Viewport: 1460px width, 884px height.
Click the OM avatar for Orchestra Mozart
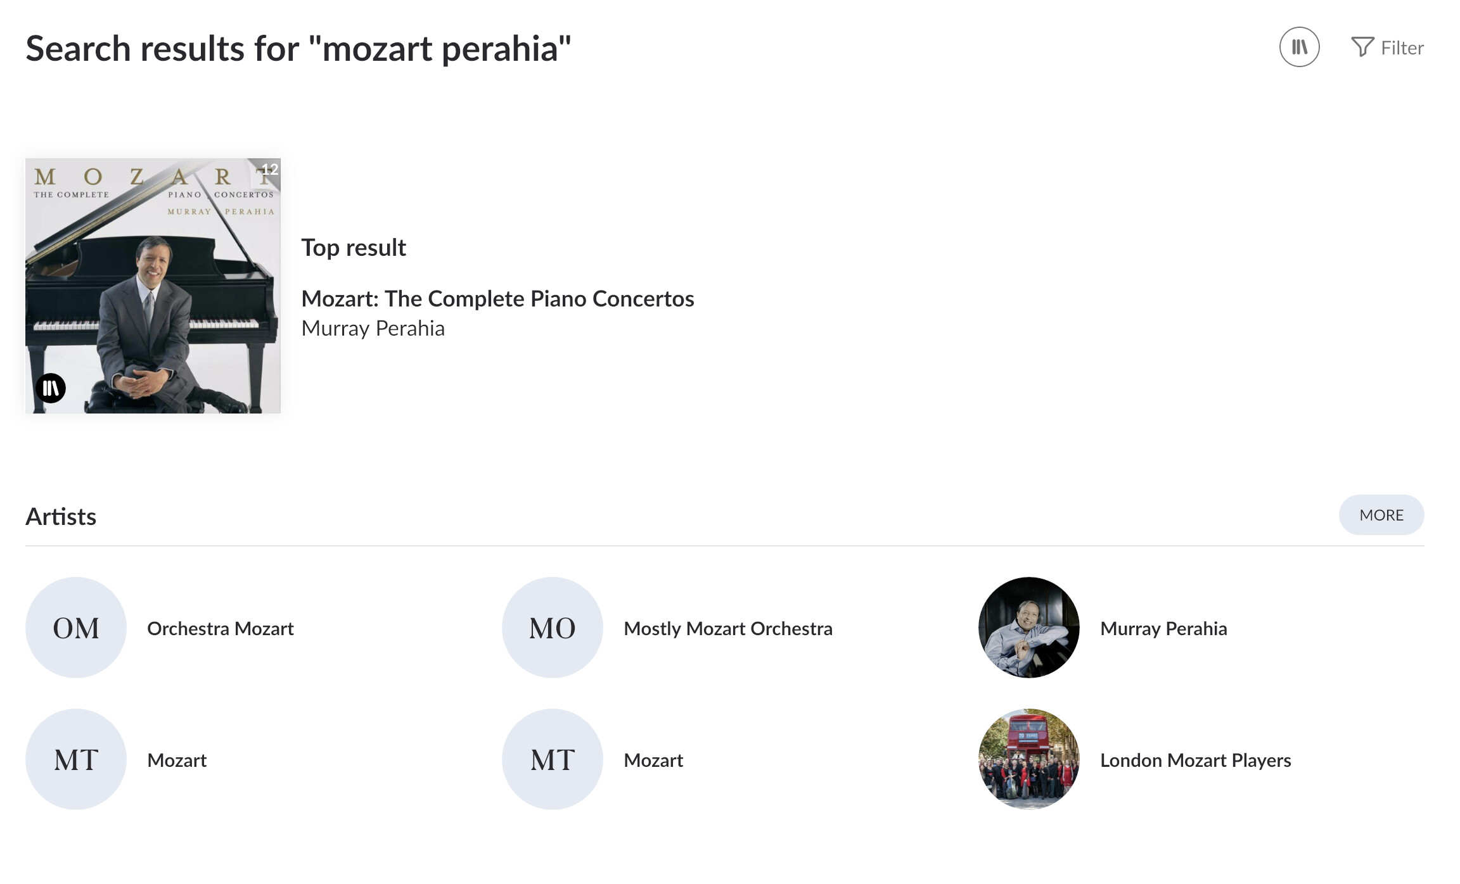click(76, 628)
